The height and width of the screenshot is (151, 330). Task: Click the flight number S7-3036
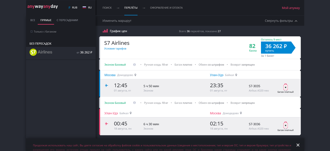[x=254, y=124]
